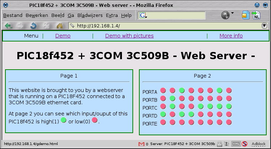Click the padlock security icon
This screenshot has height=149, width=271.
coord(220,144)
